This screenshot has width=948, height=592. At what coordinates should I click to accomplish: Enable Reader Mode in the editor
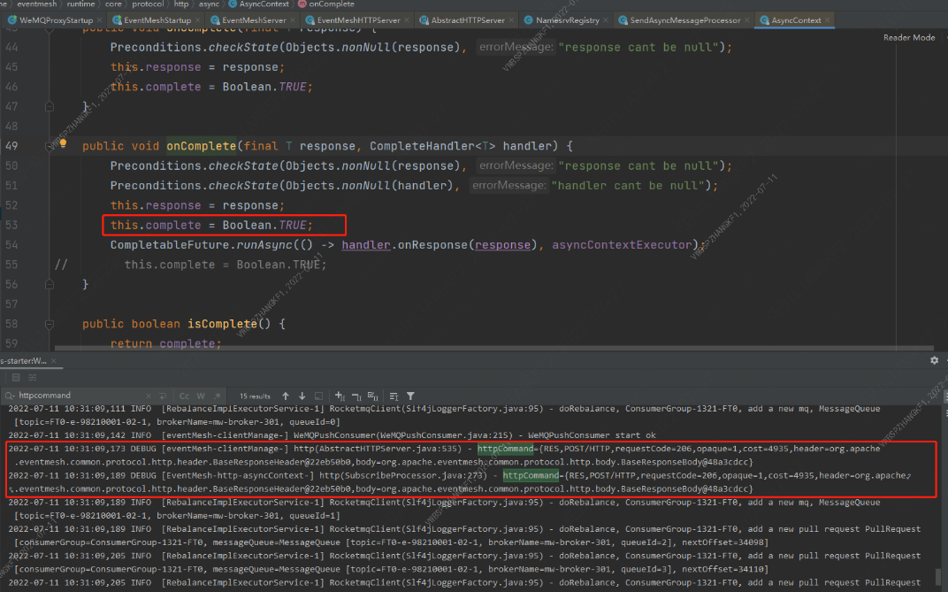(909, 37)
